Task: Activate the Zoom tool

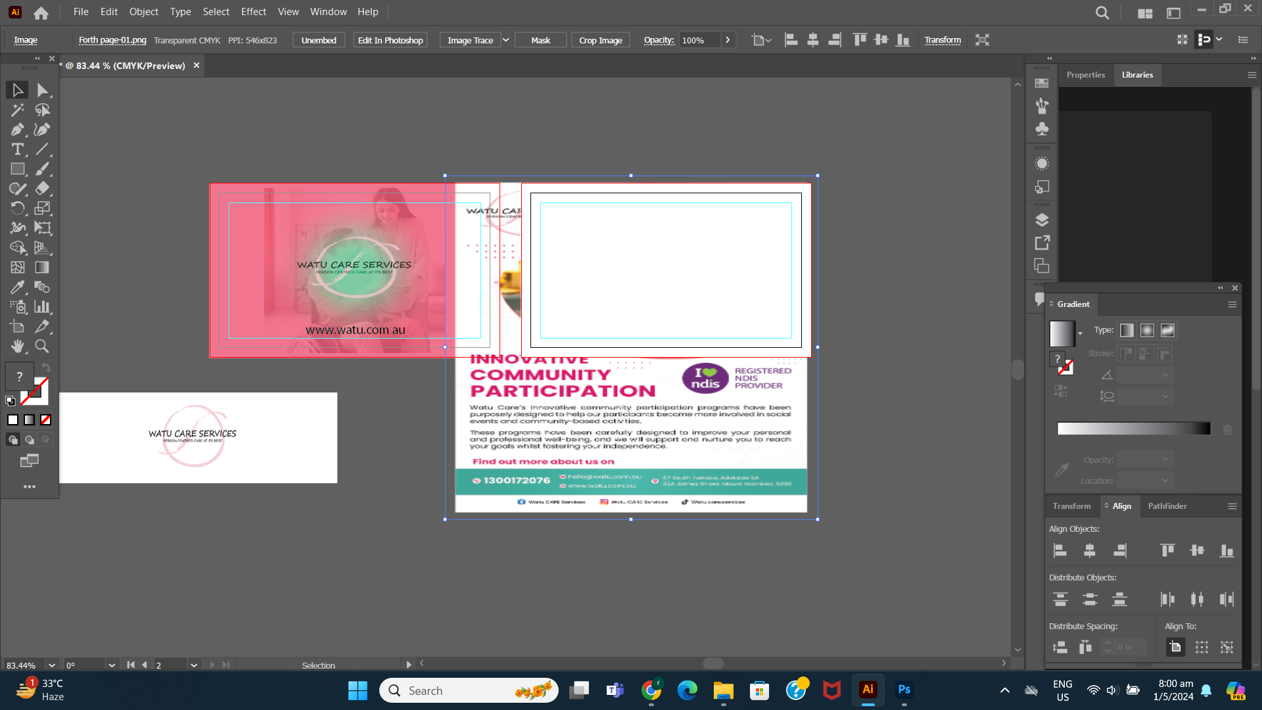Action: 42,346
